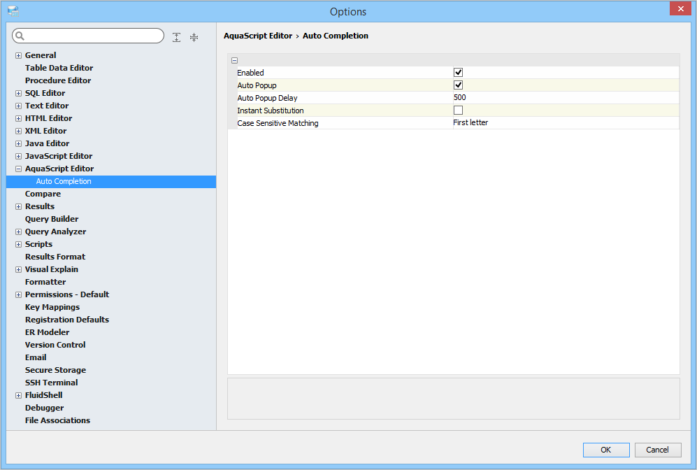The image size is (697, 470).
Task: Select the JavaScript Editor label
Action: click(59, 156)
